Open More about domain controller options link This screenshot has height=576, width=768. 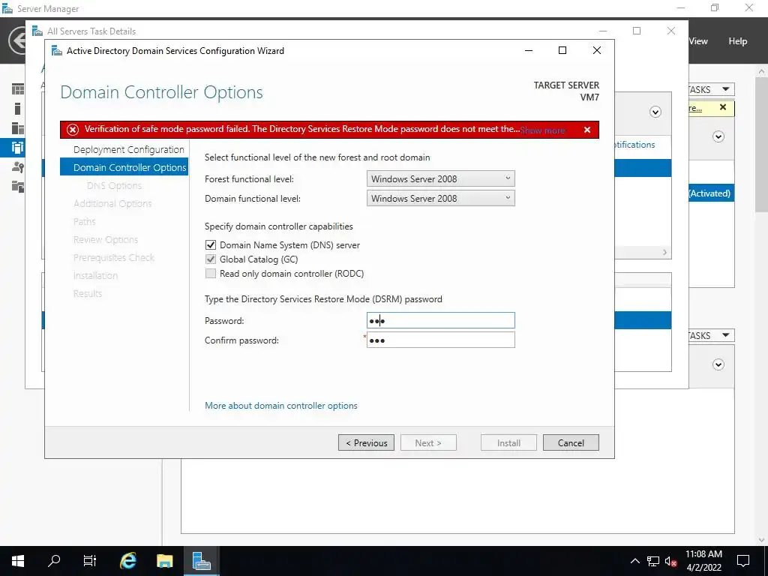[281, 406]
